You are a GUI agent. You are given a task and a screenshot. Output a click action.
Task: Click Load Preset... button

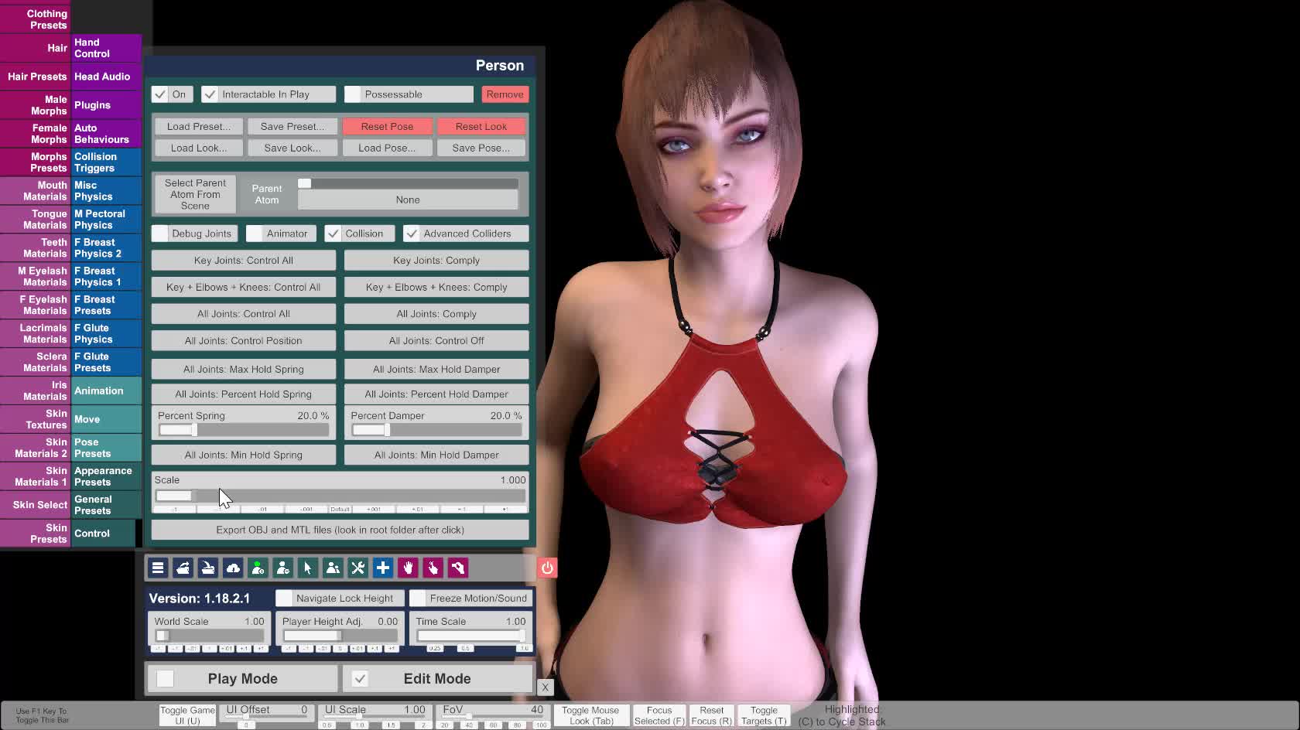(199, 126)
